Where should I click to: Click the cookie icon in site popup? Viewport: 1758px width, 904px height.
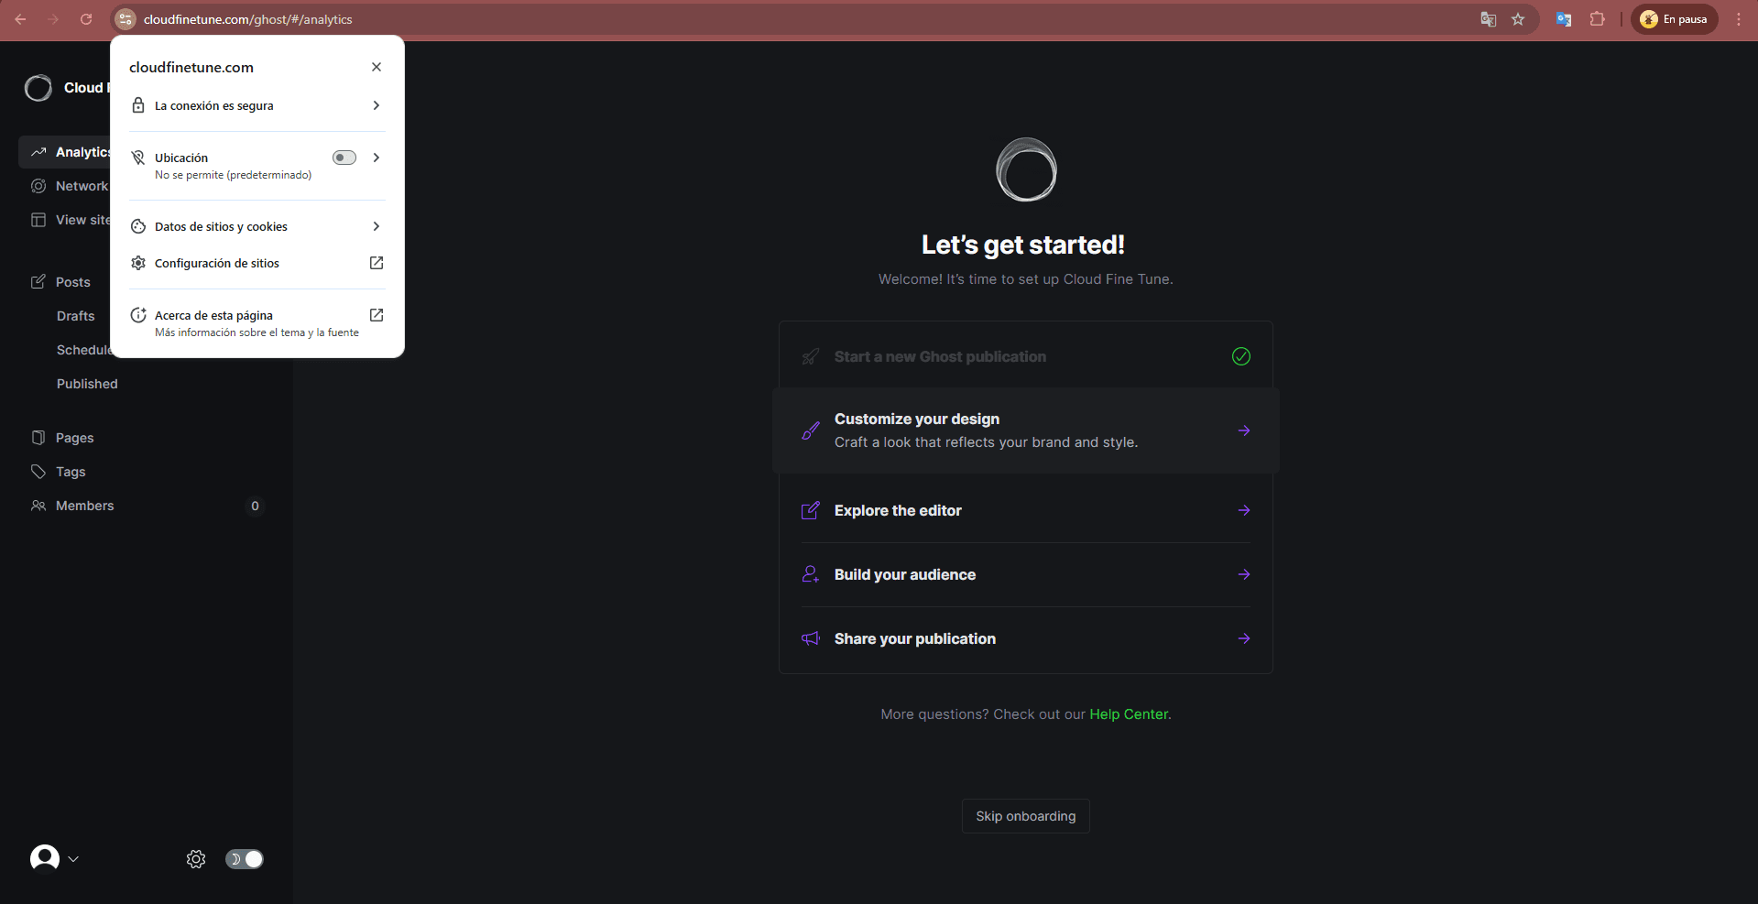(138, 226)
